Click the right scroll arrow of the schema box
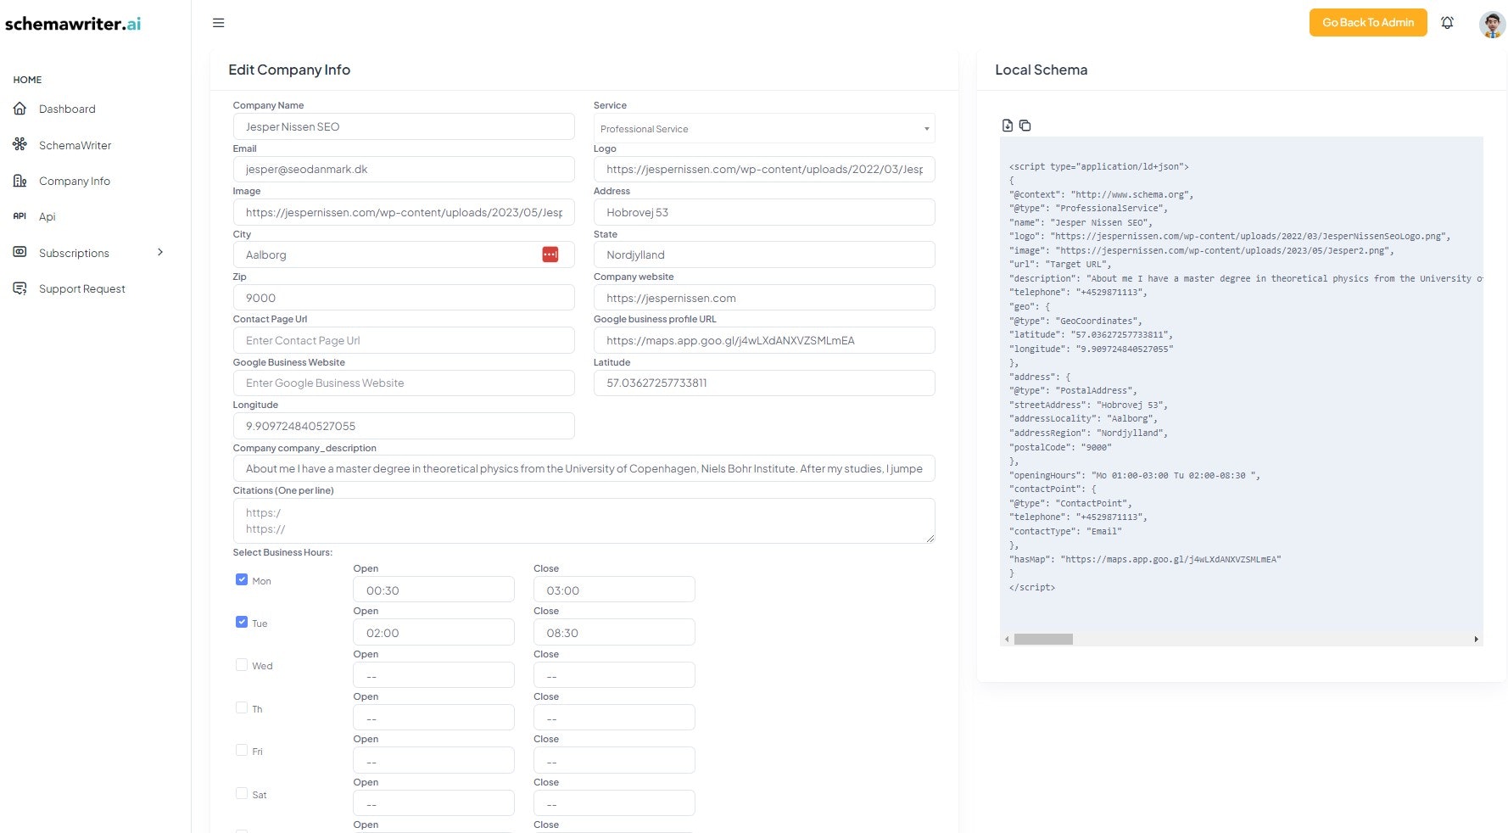The width and height of the screenshot is (1508, 833). tap(1477, 640)
